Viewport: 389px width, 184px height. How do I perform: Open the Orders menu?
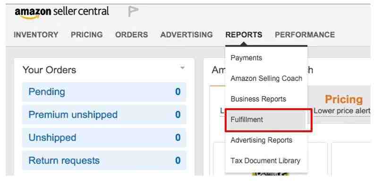point(132,35)
